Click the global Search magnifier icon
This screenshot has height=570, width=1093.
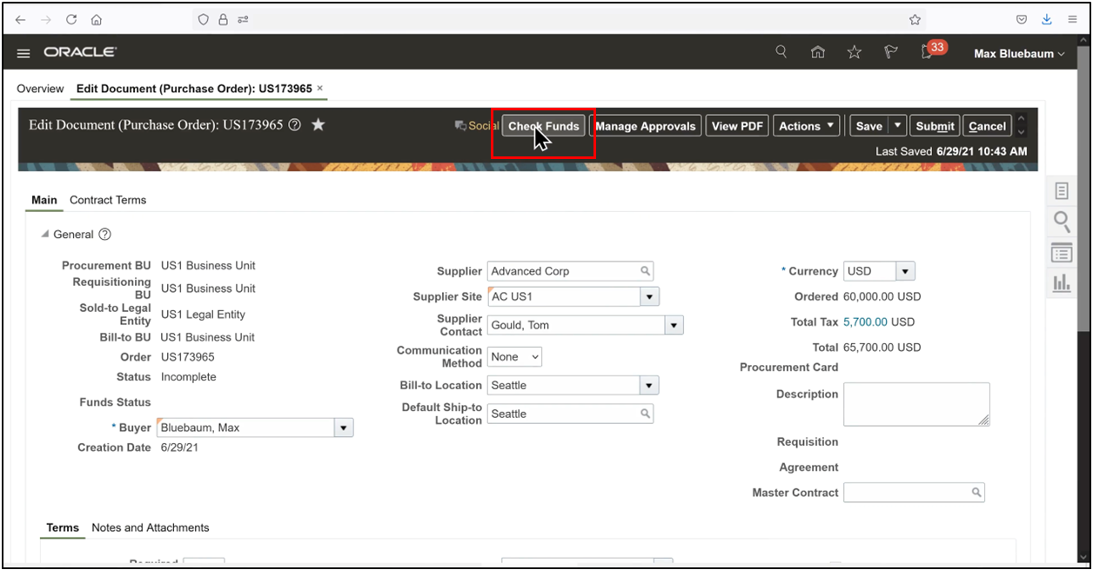point(781,51)
